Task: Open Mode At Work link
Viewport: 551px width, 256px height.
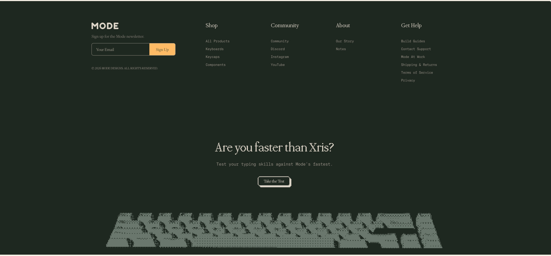Action: coord(413,57)
